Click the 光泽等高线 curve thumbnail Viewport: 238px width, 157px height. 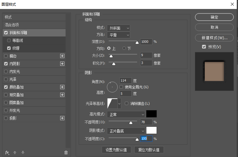112,103
